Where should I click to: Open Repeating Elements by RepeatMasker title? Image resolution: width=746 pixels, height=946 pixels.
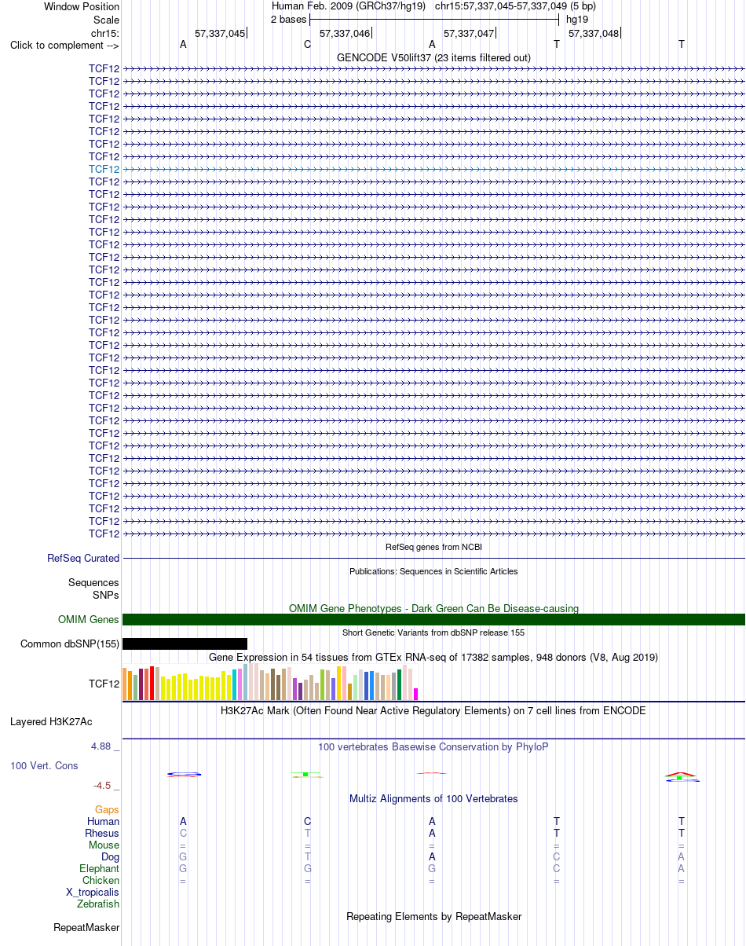[x=433, y=916]
